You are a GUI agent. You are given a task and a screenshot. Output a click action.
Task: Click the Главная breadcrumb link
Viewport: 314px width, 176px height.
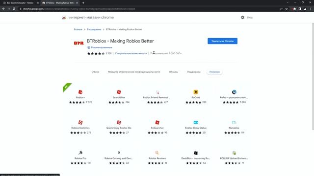click(x=78, y=29)
